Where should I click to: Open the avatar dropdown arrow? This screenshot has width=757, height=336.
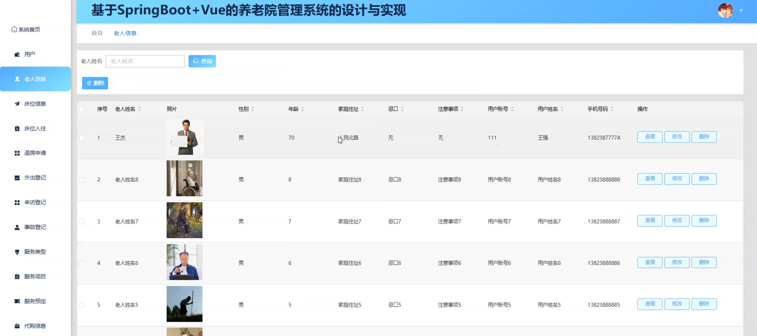pyautogui.click(x=741, y=11)
